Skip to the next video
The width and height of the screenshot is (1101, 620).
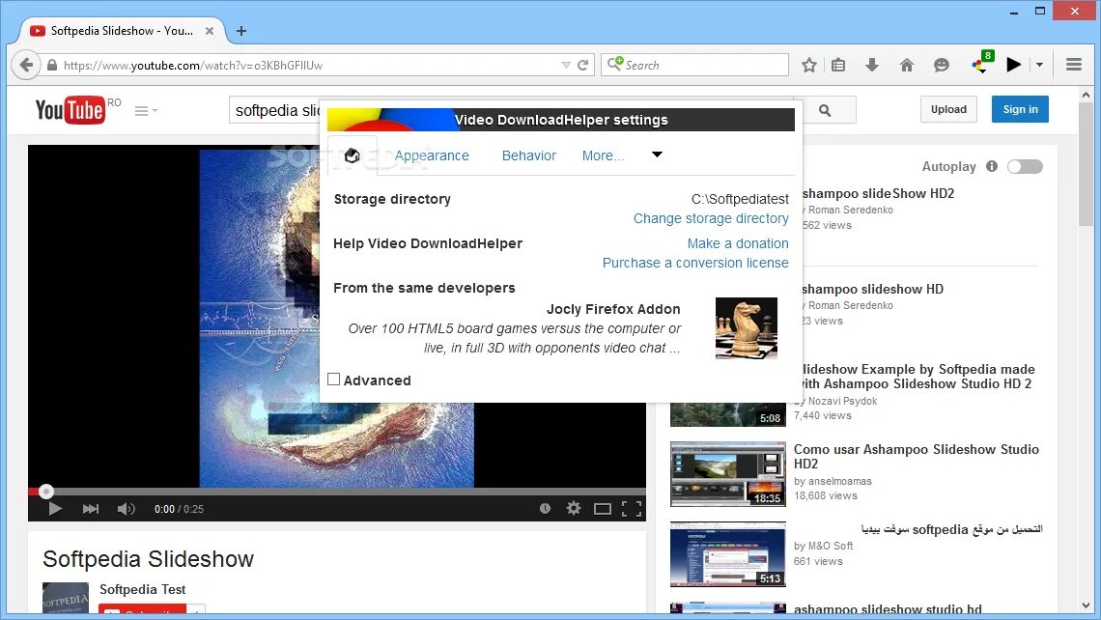tap(91, 509)
